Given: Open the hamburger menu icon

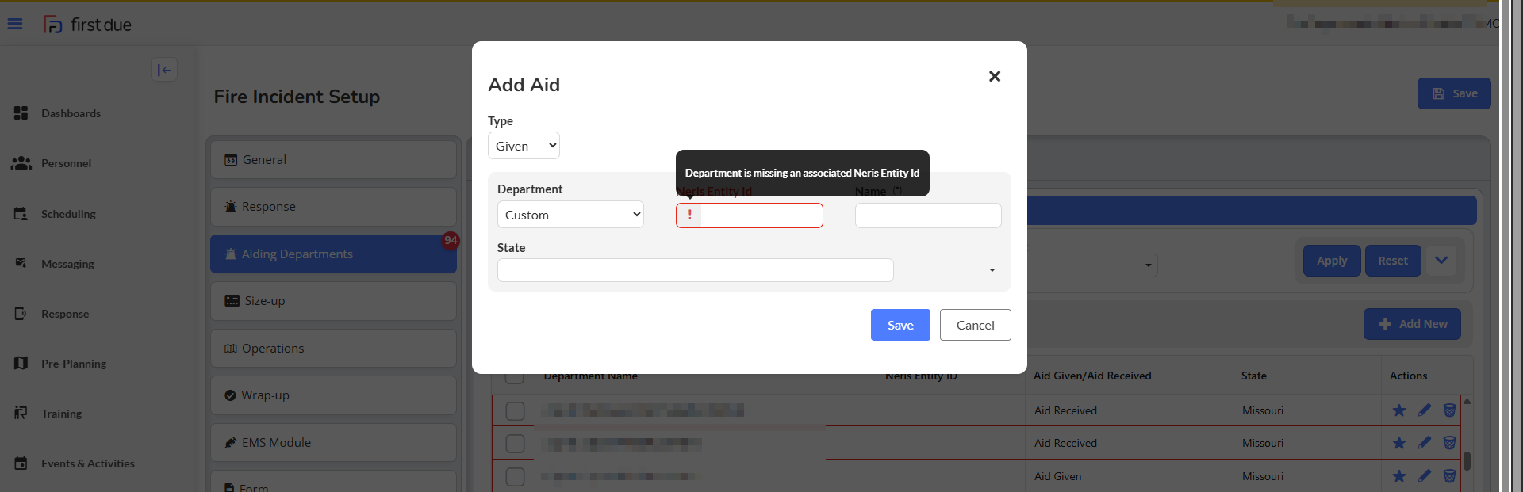Looking at the screenshot, I should pyautogui.click(x=15, y=24).
